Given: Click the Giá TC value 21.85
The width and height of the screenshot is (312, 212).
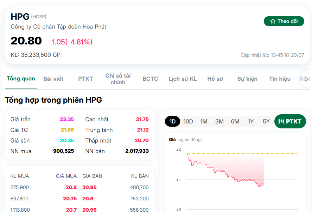Looking at the screenshot, I should click(67, 130).
